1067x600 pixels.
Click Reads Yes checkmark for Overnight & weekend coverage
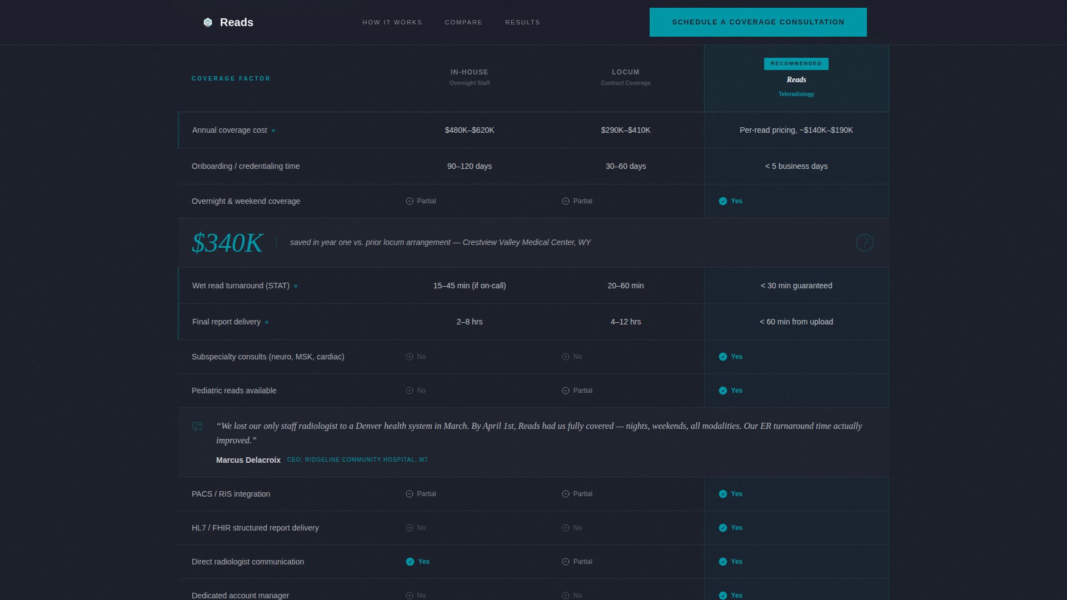pyautogui.click(x=723, y=201)
